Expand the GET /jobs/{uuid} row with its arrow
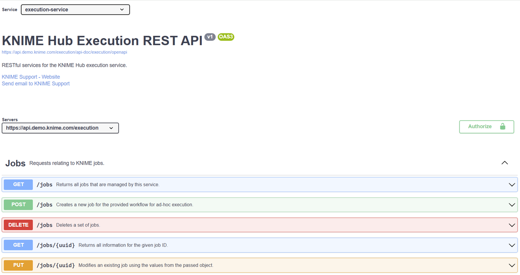 tap(512, 245)
